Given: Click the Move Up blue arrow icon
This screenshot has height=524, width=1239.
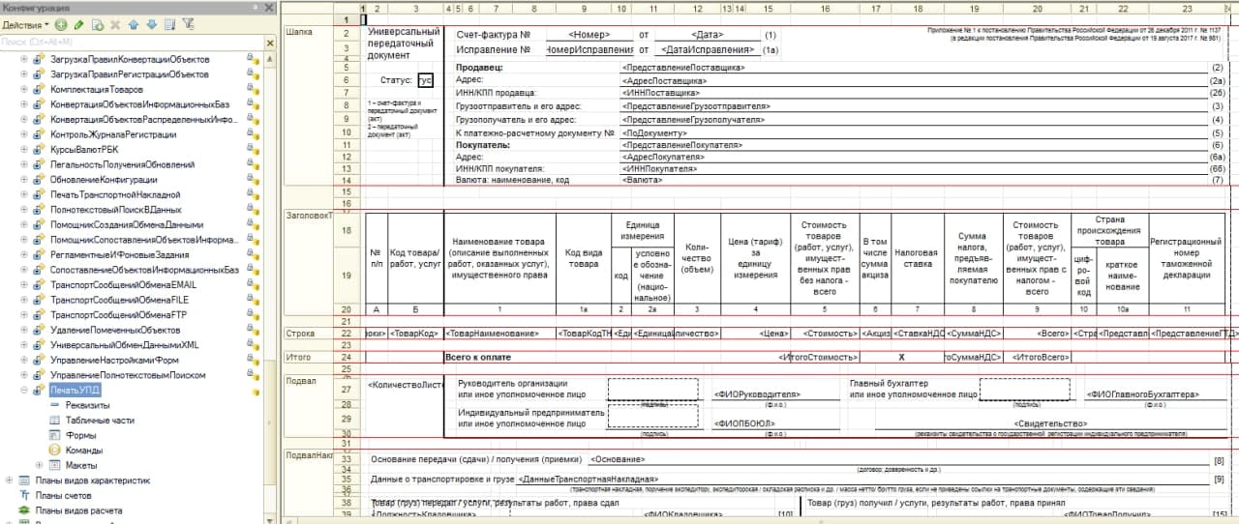Looking at the screenshot, I should [x=135, y=24].
